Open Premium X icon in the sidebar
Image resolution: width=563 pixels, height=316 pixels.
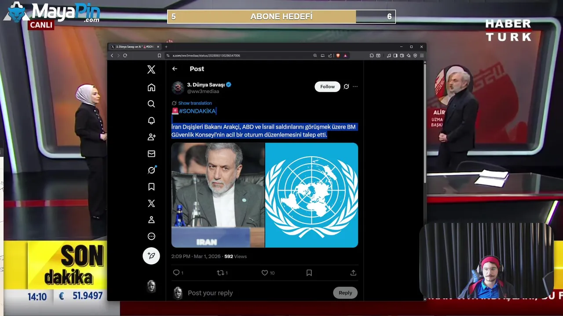(151, 203)
